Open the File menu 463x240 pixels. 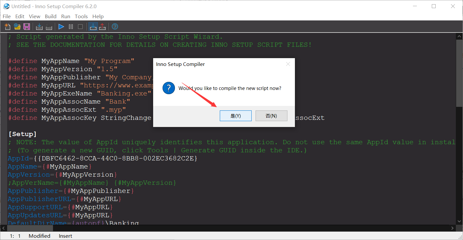pos(7,16)
